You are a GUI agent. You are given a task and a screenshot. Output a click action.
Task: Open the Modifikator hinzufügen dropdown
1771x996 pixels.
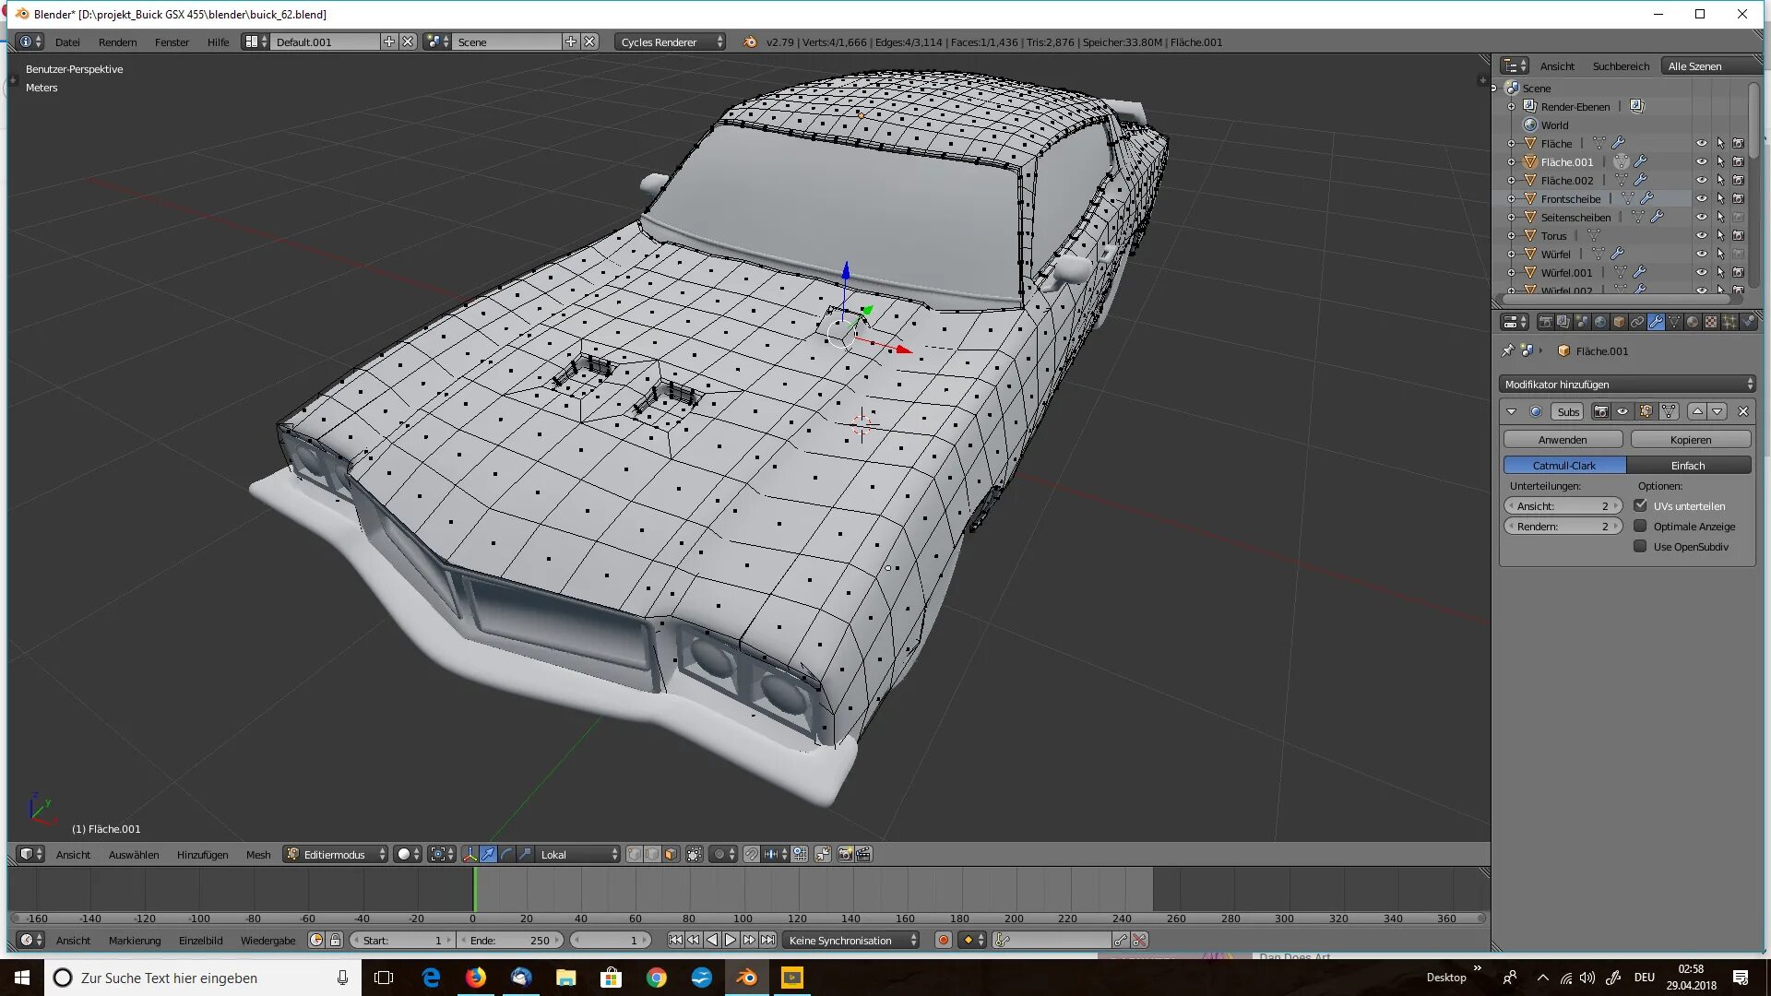tap(1627, 384)
